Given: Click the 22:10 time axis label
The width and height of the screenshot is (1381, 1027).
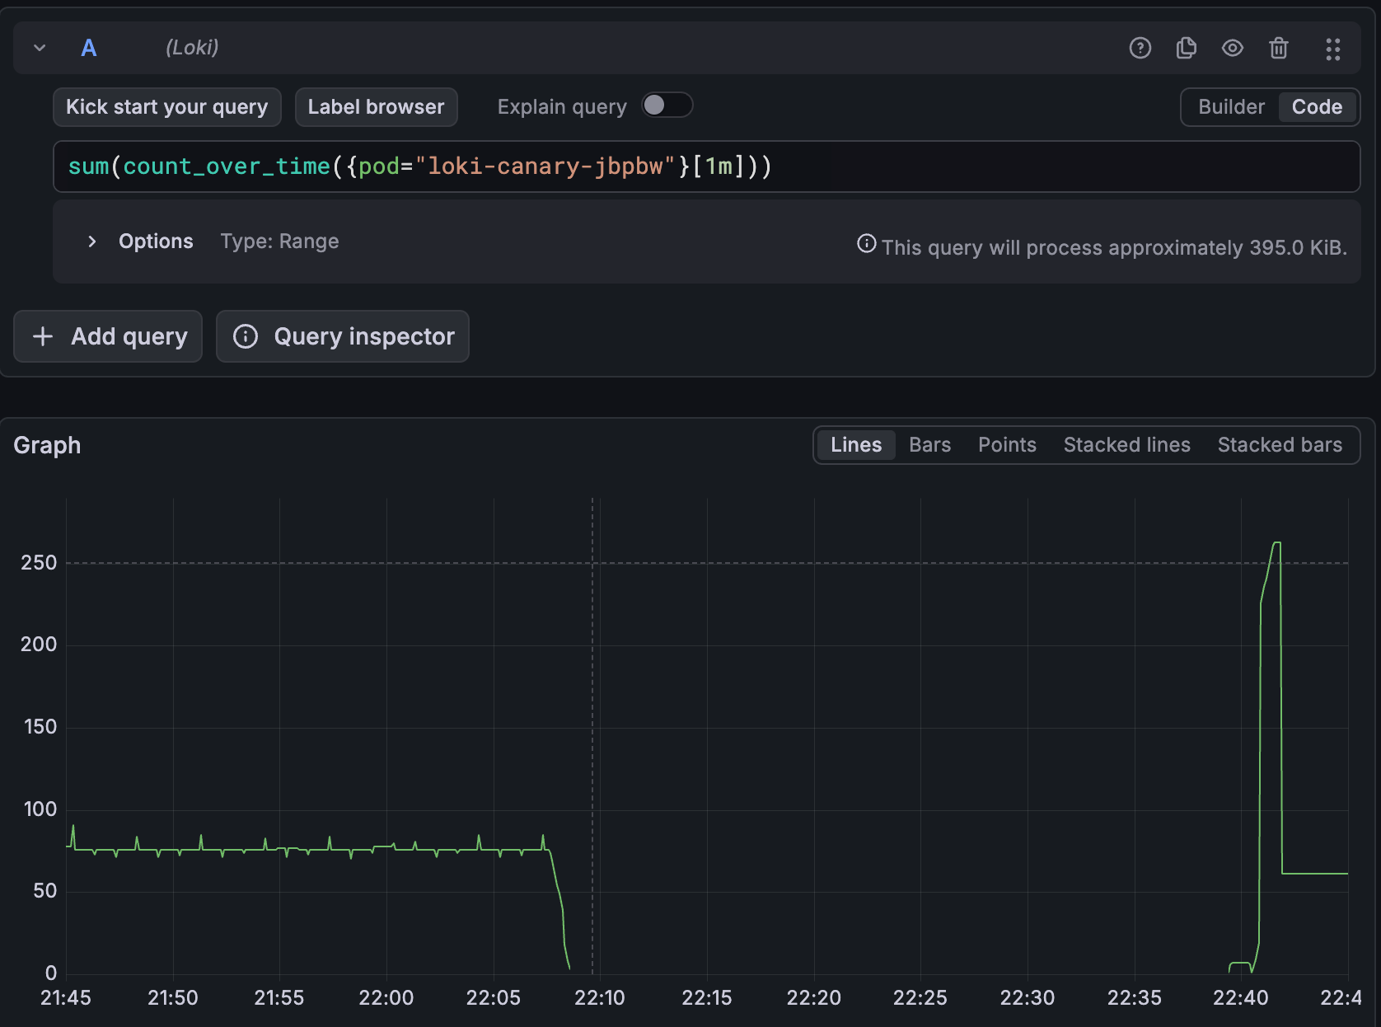Looking at the screenshot, I should click(x=600, y=998).
